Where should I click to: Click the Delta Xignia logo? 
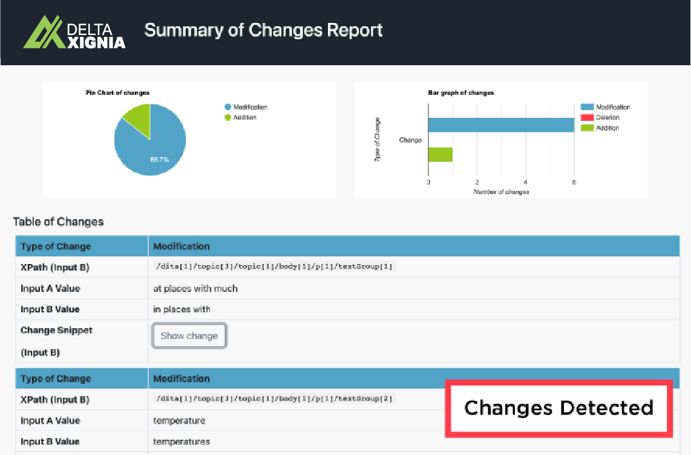[74, 31]
